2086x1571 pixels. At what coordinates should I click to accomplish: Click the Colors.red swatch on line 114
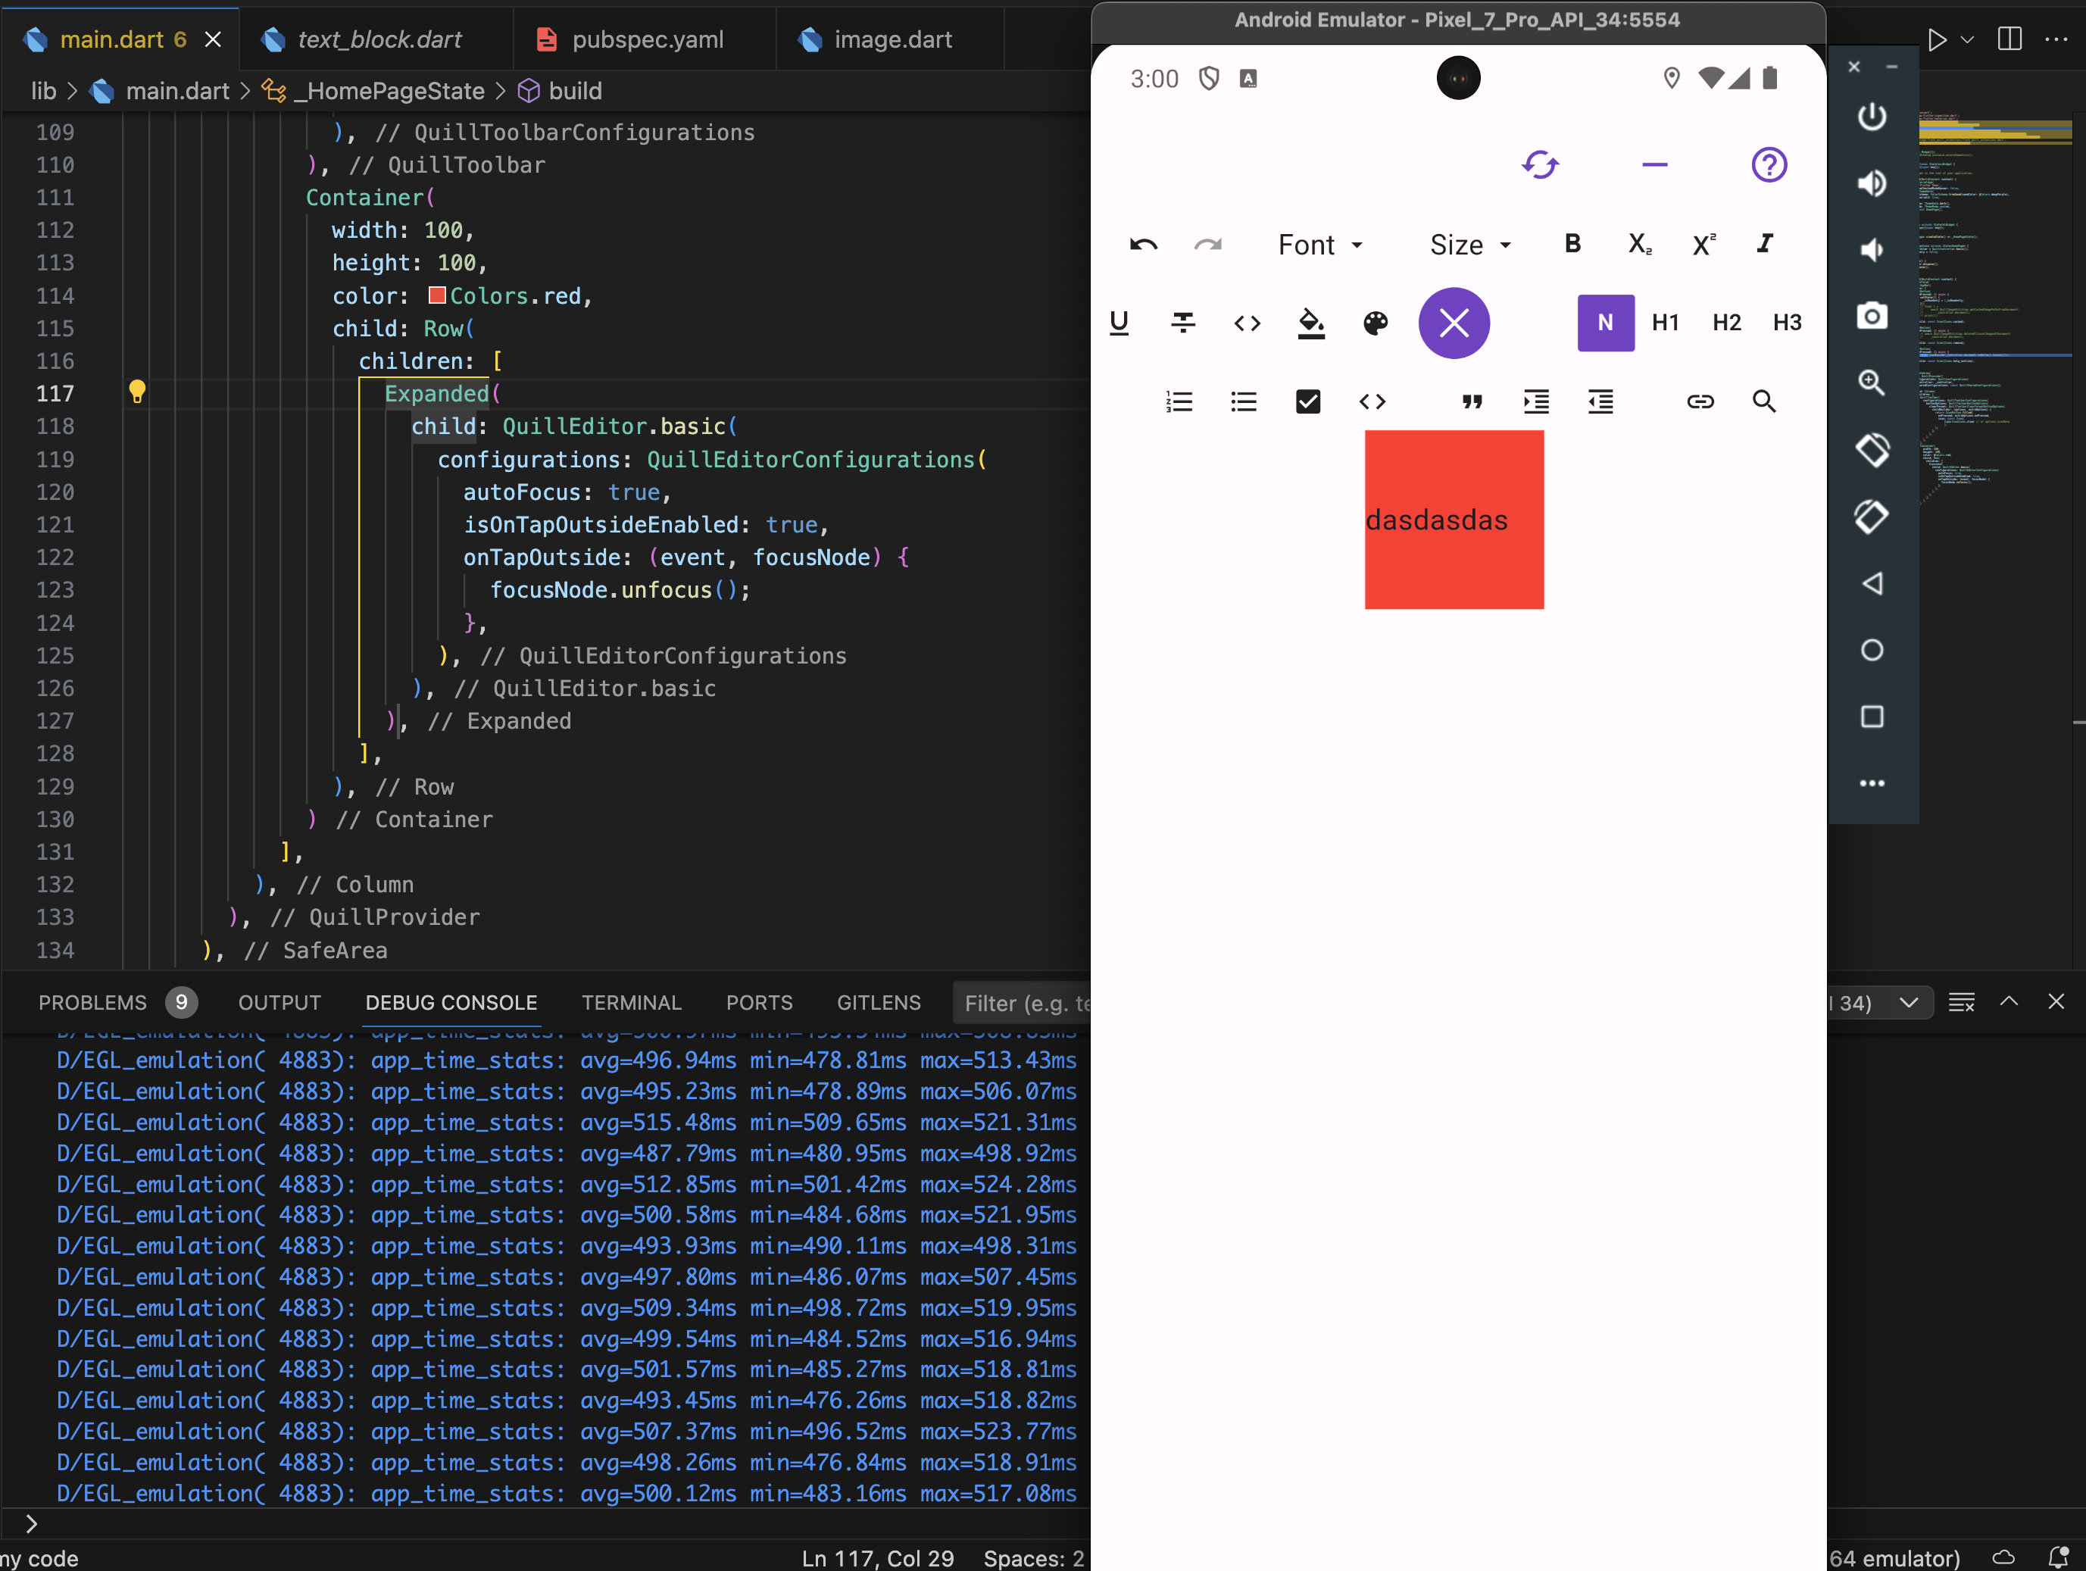[436, 295]
